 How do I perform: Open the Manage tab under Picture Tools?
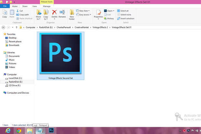[x=47, y=6]
